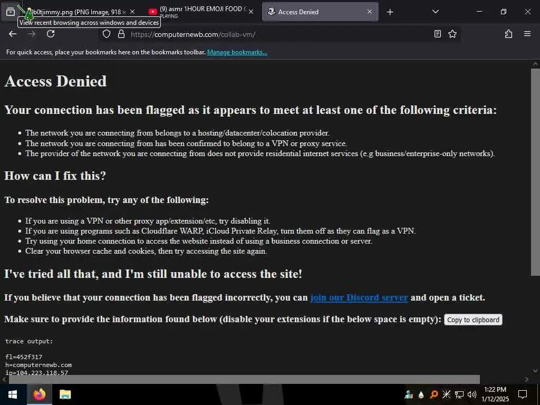The height and width of the screenshot is (405, 540).
Task: Click the Firefox taskbar icon
Action: 39,394
